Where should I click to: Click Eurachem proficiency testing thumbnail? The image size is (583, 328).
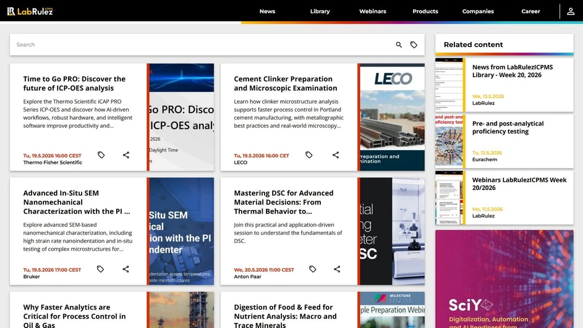[x=449, y=141]
